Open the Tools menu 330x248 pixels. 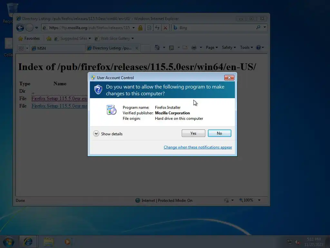pyautogui.click(x=247, y=47)
